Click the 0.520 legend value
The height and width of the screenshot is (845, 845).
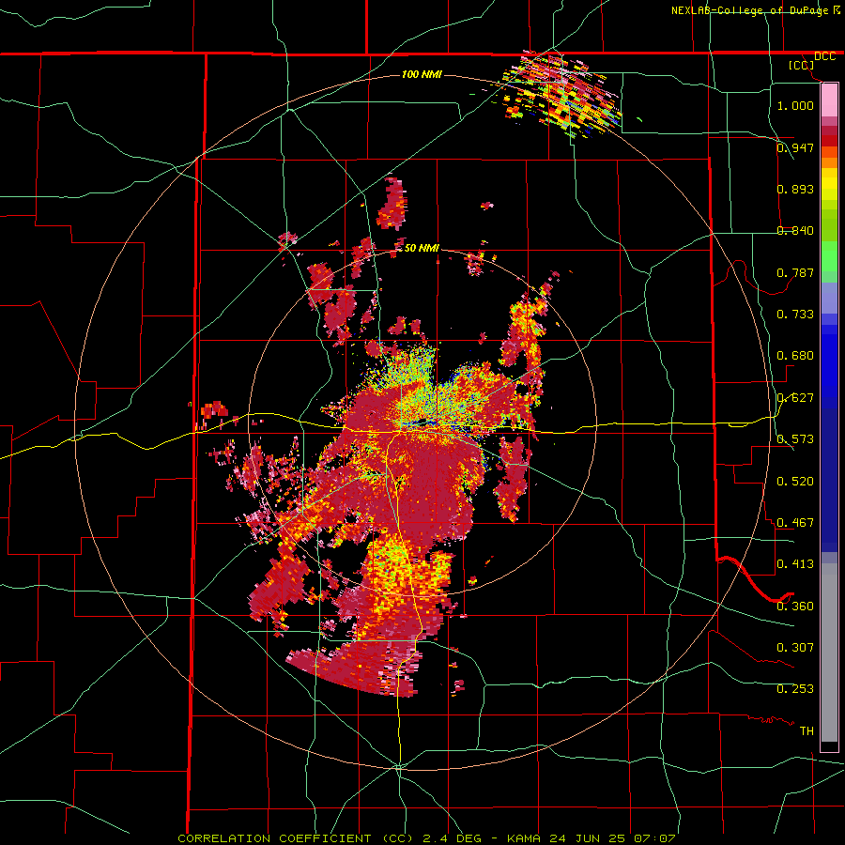point(795,481)
